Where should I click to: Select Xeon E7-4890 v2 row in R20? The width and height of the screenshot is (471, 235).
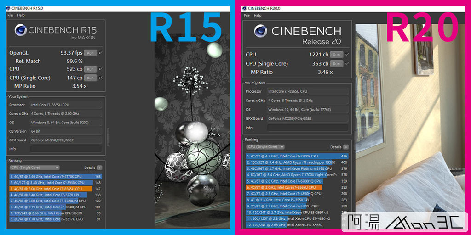coord(298,219)
